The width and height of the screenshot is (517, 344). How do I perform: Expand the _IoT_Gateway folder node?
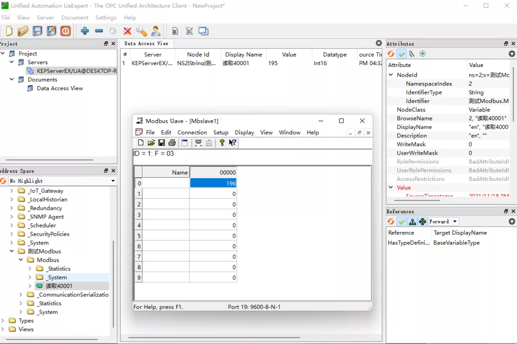coord(12,191)
